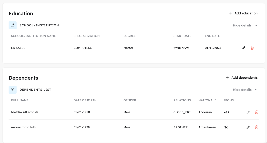The height and width of the screenshot is (143, 267).
Task: Click the chevron next to School/Institution Hide details
Action: point(256,25)
